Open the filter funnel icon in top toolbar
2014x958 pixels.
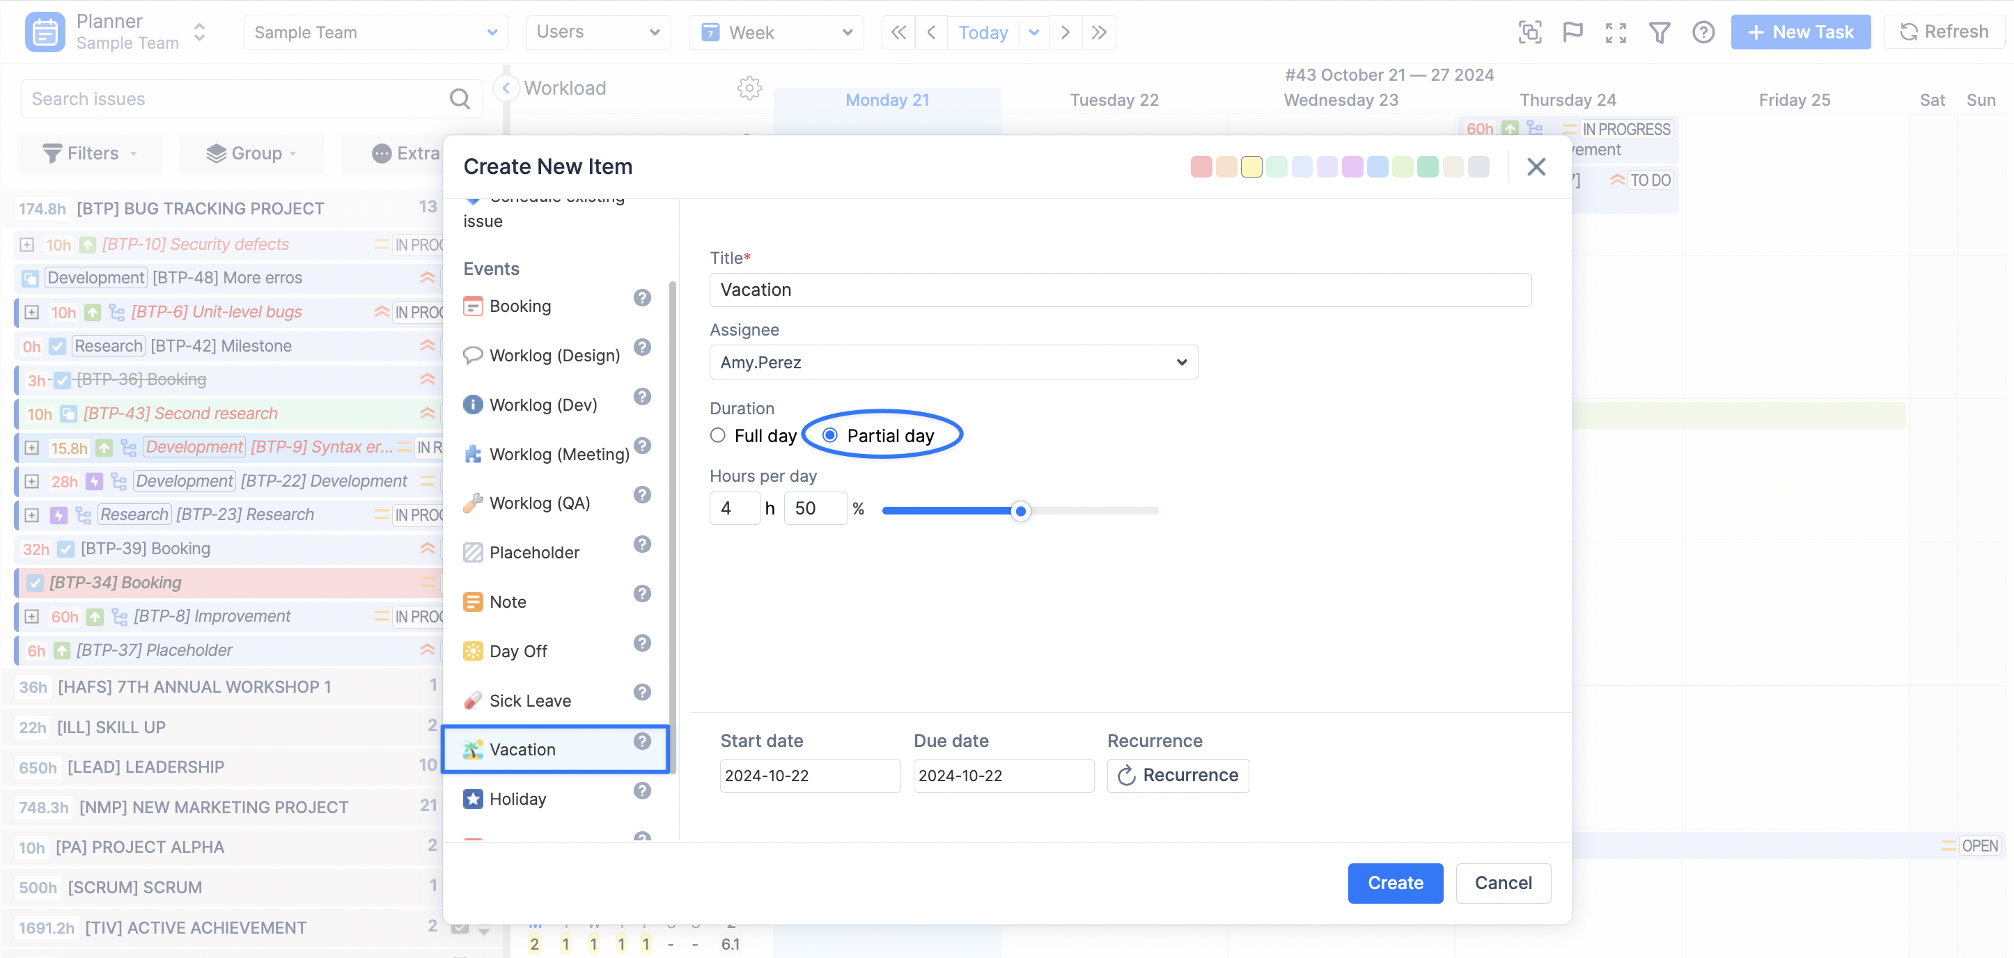[1659, 32]
